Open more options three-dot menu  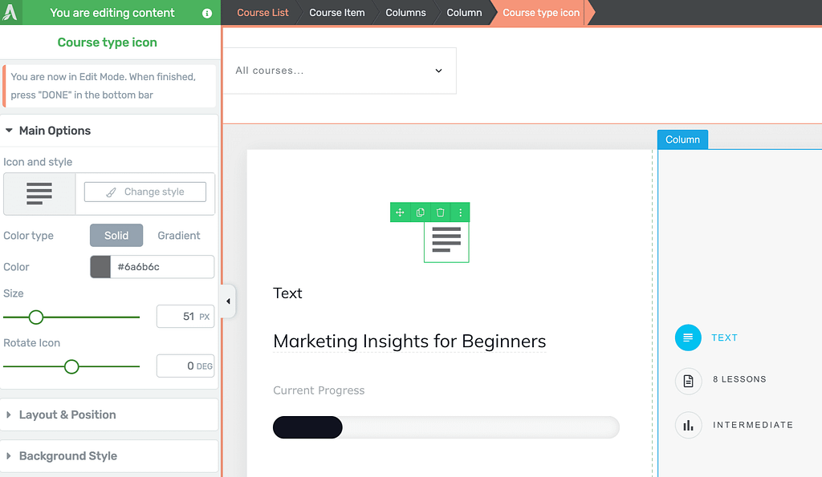pos(460,212)
